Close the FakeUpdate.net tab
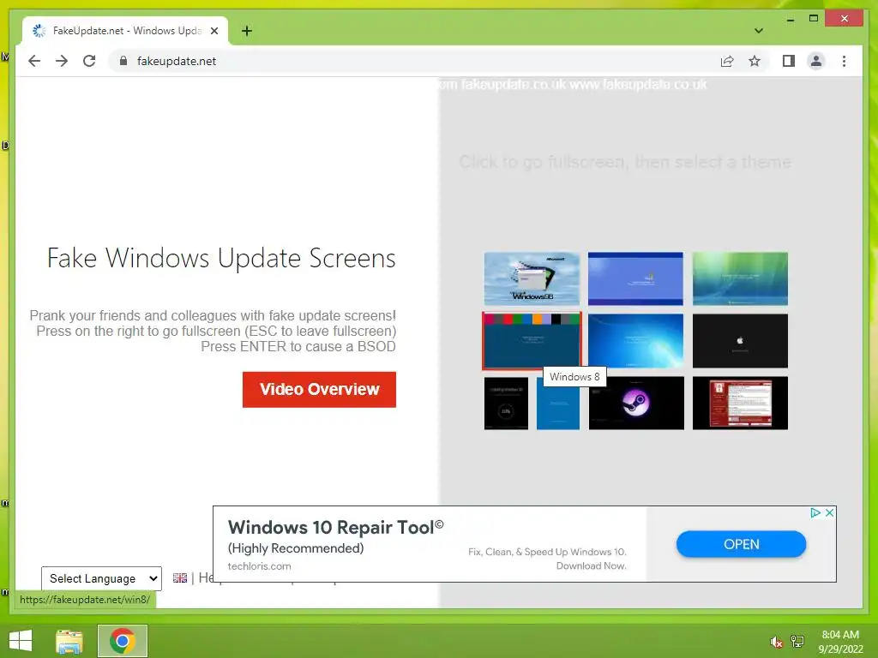The height and width of the screenshot is (658, 878). pos(213,31)
